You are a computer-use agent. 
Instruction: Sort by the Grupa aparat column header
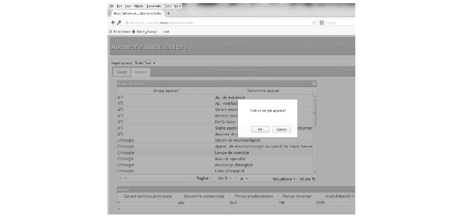[x=166, y=91]
